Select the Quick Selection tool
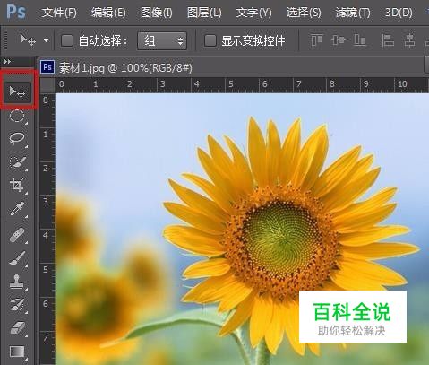The width and height of the screenshot is (429, 365). (x=18, y=162)
